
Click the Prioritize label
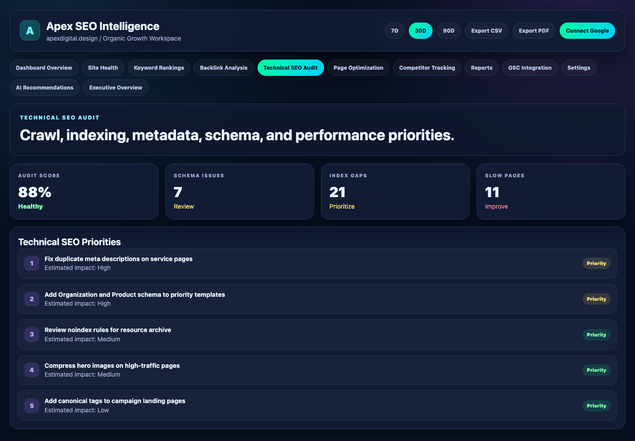click(342, 206)
